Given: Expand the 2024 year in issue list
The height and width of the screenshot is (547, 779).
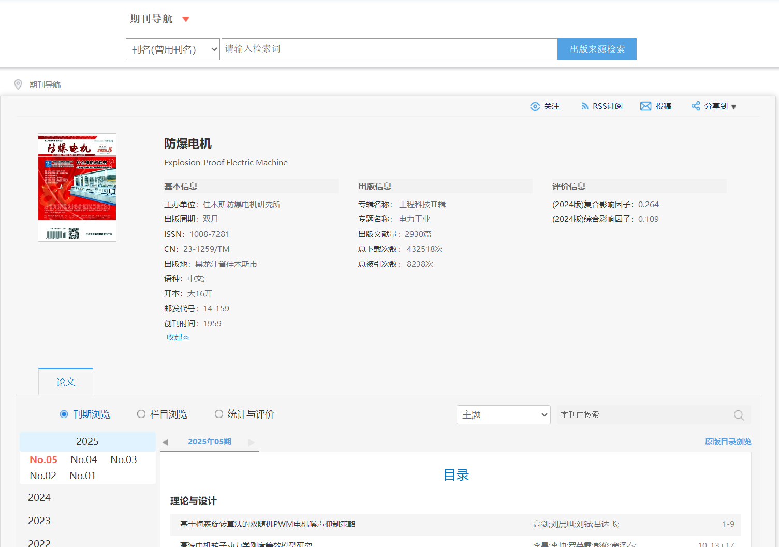Looking at the screenshot, I should 39,497.
